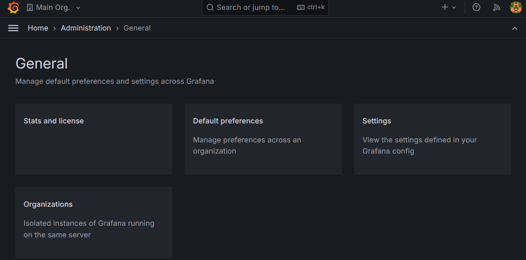Click the General page heading
Image resolution: width=526 pixels, height=260 pixels.
pyautogui.click(x=41, y=64)
